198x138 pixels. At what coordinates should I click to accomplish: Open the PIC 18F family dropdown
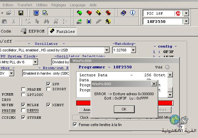click(186, 13)
